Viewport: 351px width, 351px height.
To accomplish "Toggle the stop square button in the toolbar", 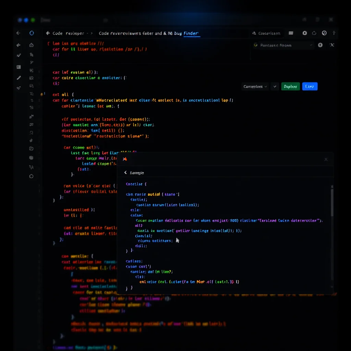I will tap(291, 33).
